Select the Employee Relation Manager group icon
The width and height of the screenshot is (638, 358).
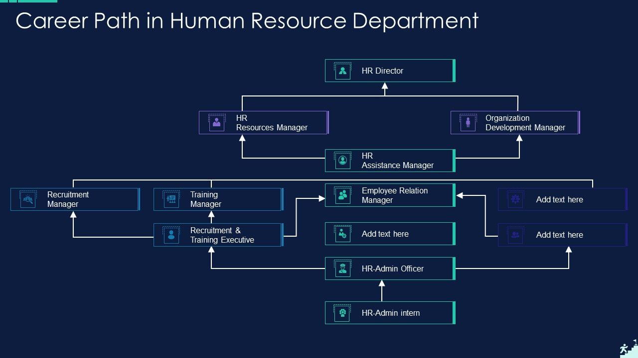[342, 195]
